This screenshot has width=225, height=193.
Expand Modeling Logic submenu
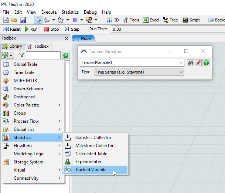tap(33, 154)
